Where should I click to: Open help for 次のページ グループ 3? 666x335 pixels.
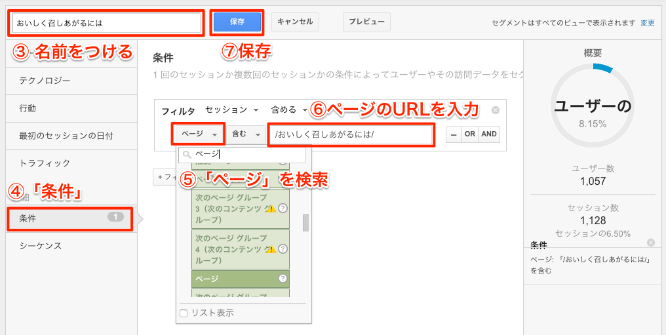283,208
